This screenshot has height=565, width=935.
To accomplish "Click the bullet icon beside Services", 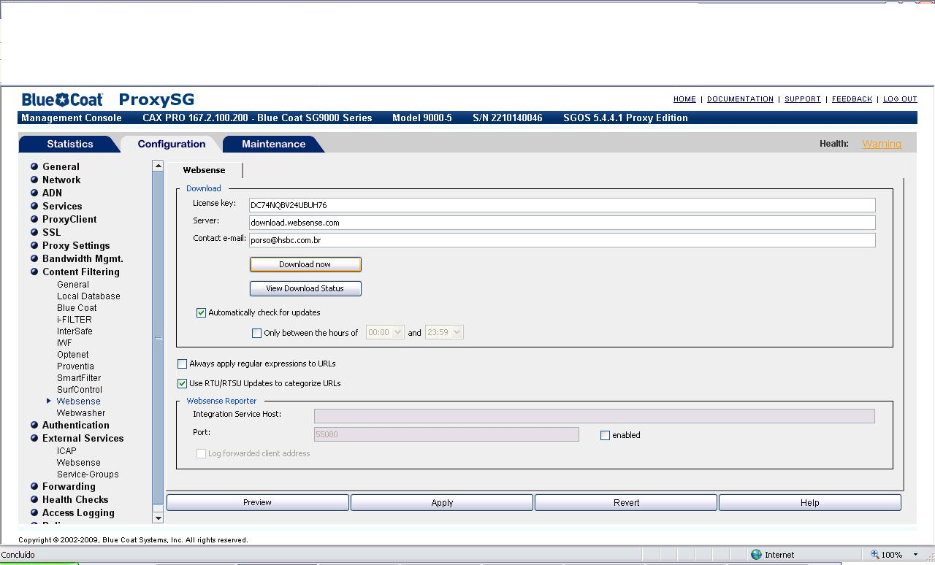I will point(34,206).
